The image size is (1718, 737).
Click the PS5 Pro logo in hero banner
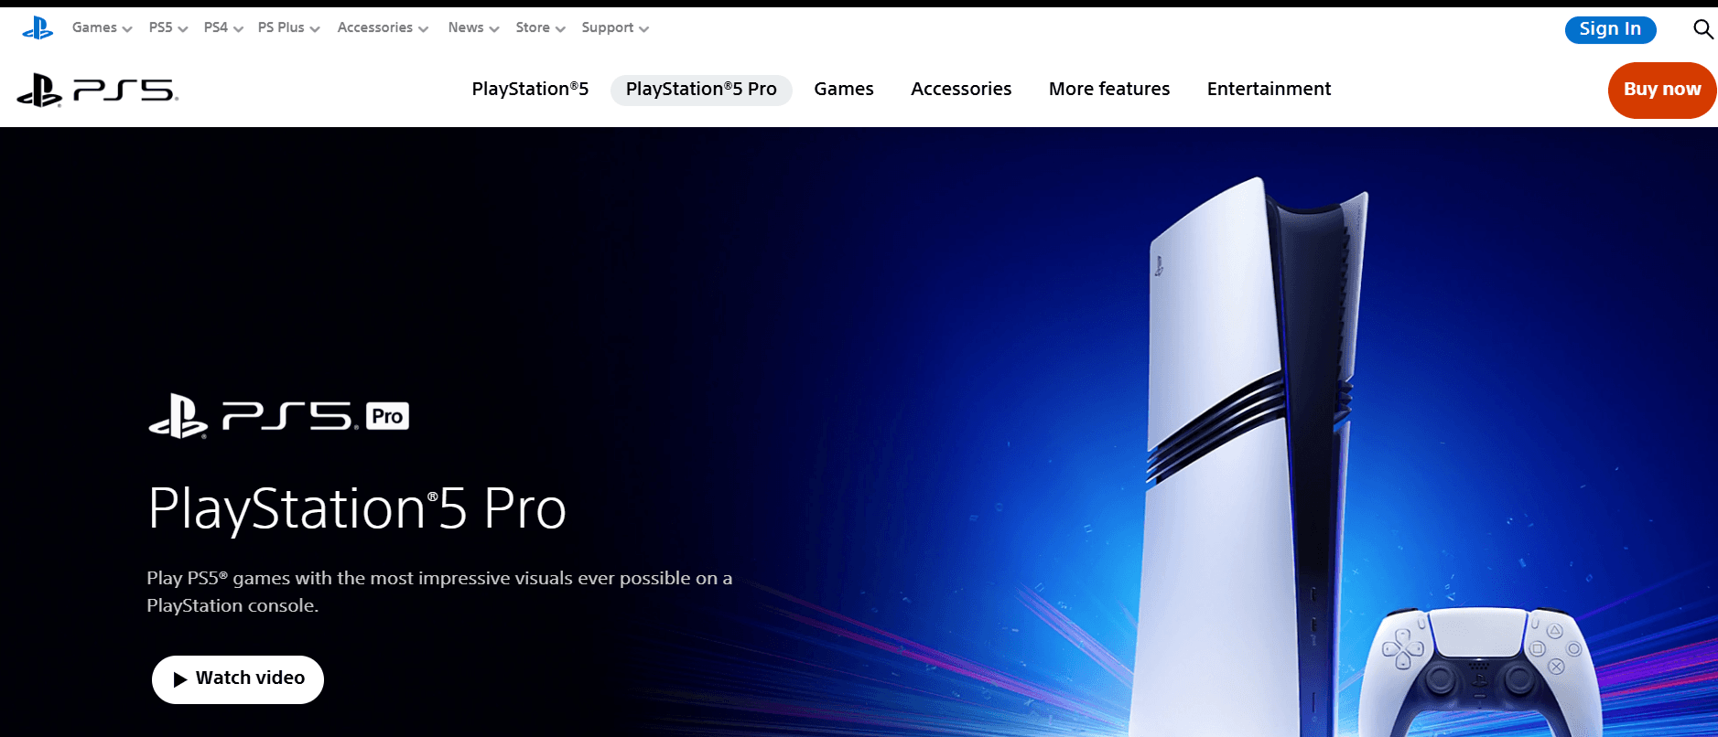(278, 416)
